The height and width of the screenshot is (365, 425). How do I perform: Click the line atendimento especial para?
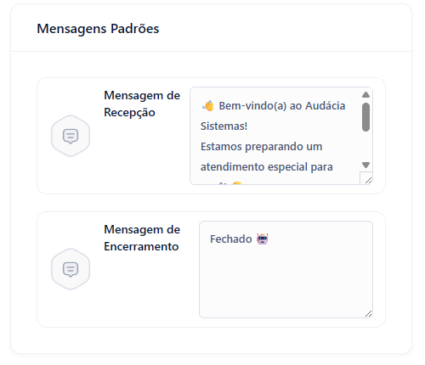(x=267, y=167)
